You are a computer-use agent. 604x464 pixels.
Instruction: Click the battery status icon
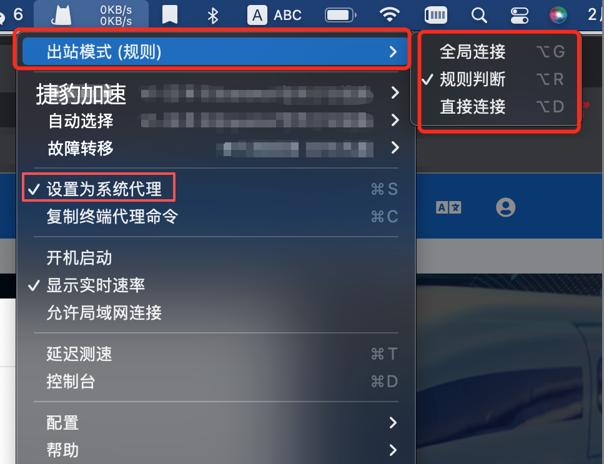[x=340, y=15]
